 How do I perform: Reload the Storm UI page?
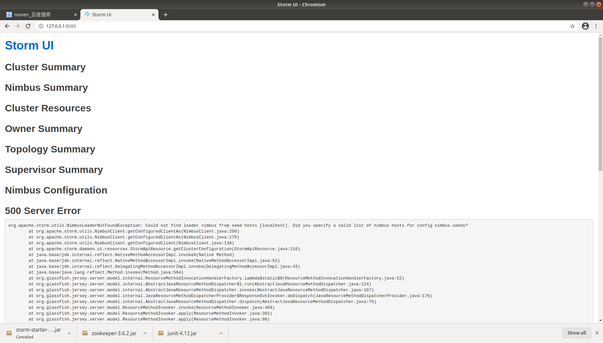(x=28, y=26)
